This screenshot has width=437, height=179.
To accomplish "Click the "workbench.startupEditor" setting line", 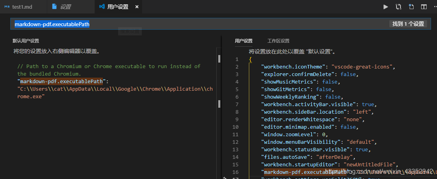I will coord(329,165).
